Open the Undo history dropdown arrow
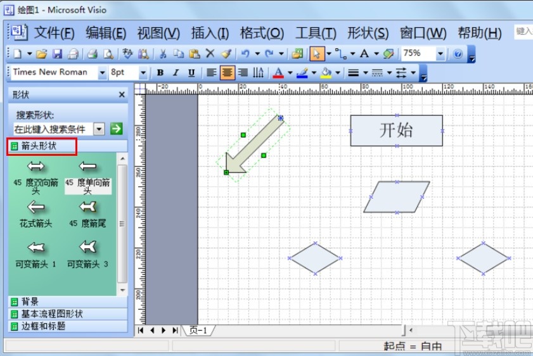This screenshot has width=533, height=356. point(257,54)
